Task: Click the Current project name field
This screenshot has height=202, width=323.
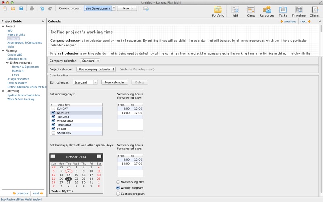Action: [98, 8]
